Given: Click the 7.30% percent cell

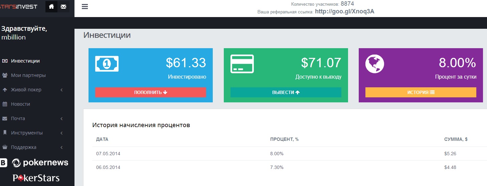Looking at the screenshot, I should tap(277, 167).
